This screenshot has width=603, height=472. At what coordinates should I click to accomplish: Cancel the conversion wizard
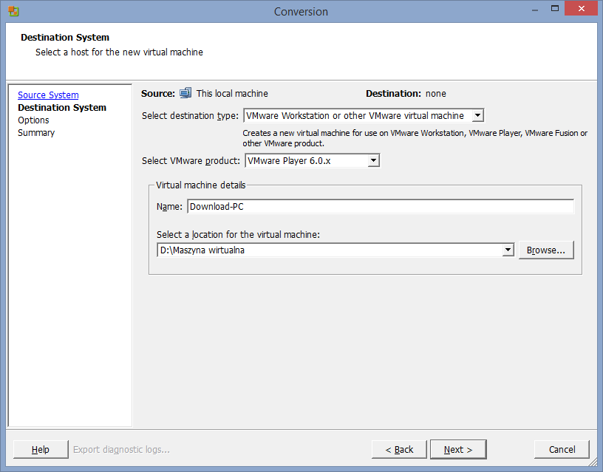point(562,449)
